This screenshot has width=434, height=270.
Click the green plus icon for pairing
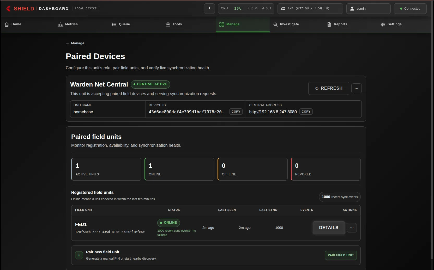[79, 255]
